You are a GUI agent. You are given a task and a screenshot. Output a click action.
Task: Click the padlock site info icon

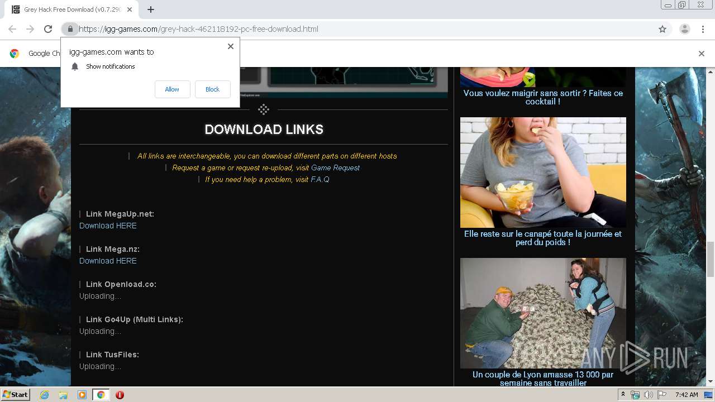point(70,29)
